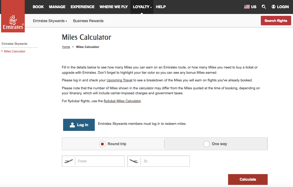Click the arriving airplane icon
This screenshot has width=293, height=187.
[134, 161]
